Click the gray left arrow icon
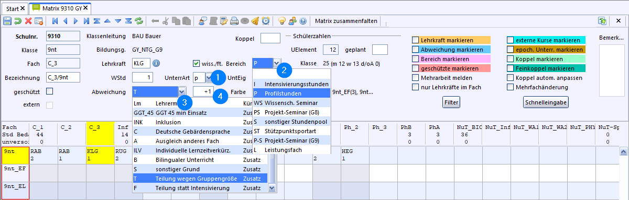Screen dimensions: 629x200 coord(155,21)
